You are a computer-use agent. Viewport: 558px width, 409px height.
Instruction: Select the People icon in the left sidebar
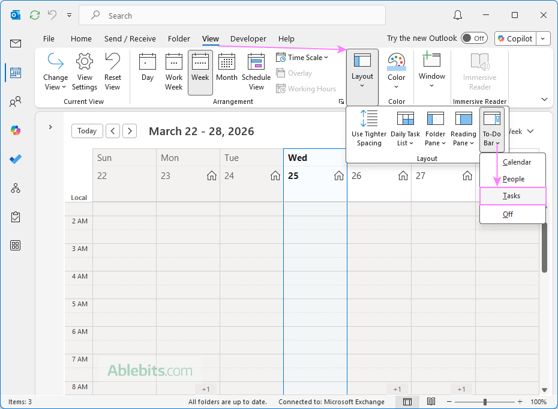(x=15, y=101)
